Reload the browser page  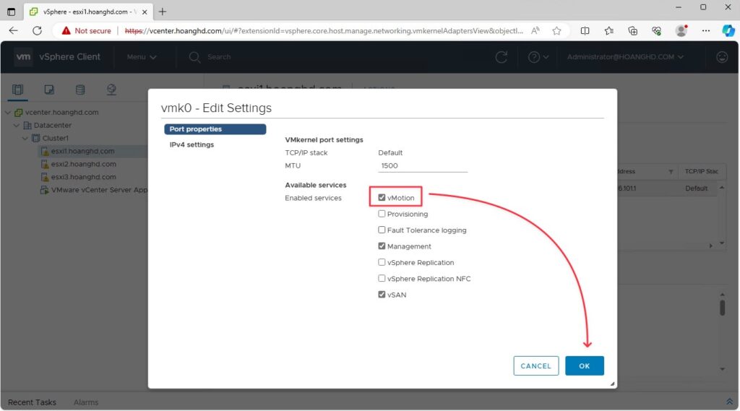(37, 30)
